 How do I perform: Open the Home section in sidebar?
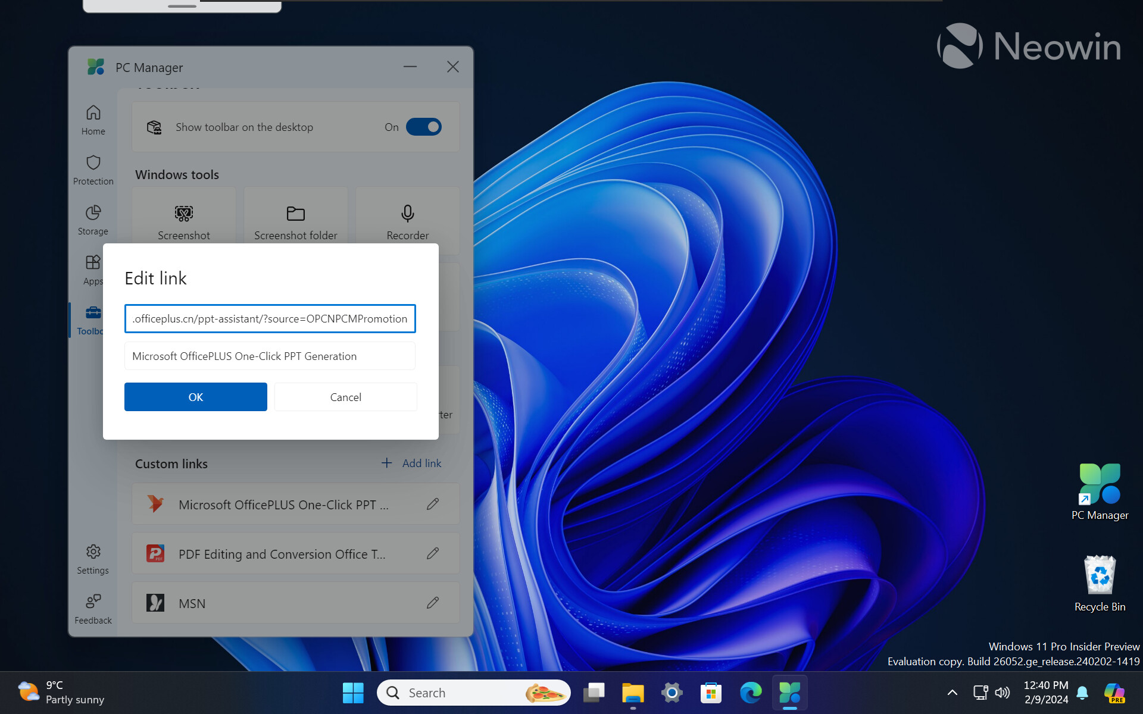pyautogui.click(x=93, y=120)
